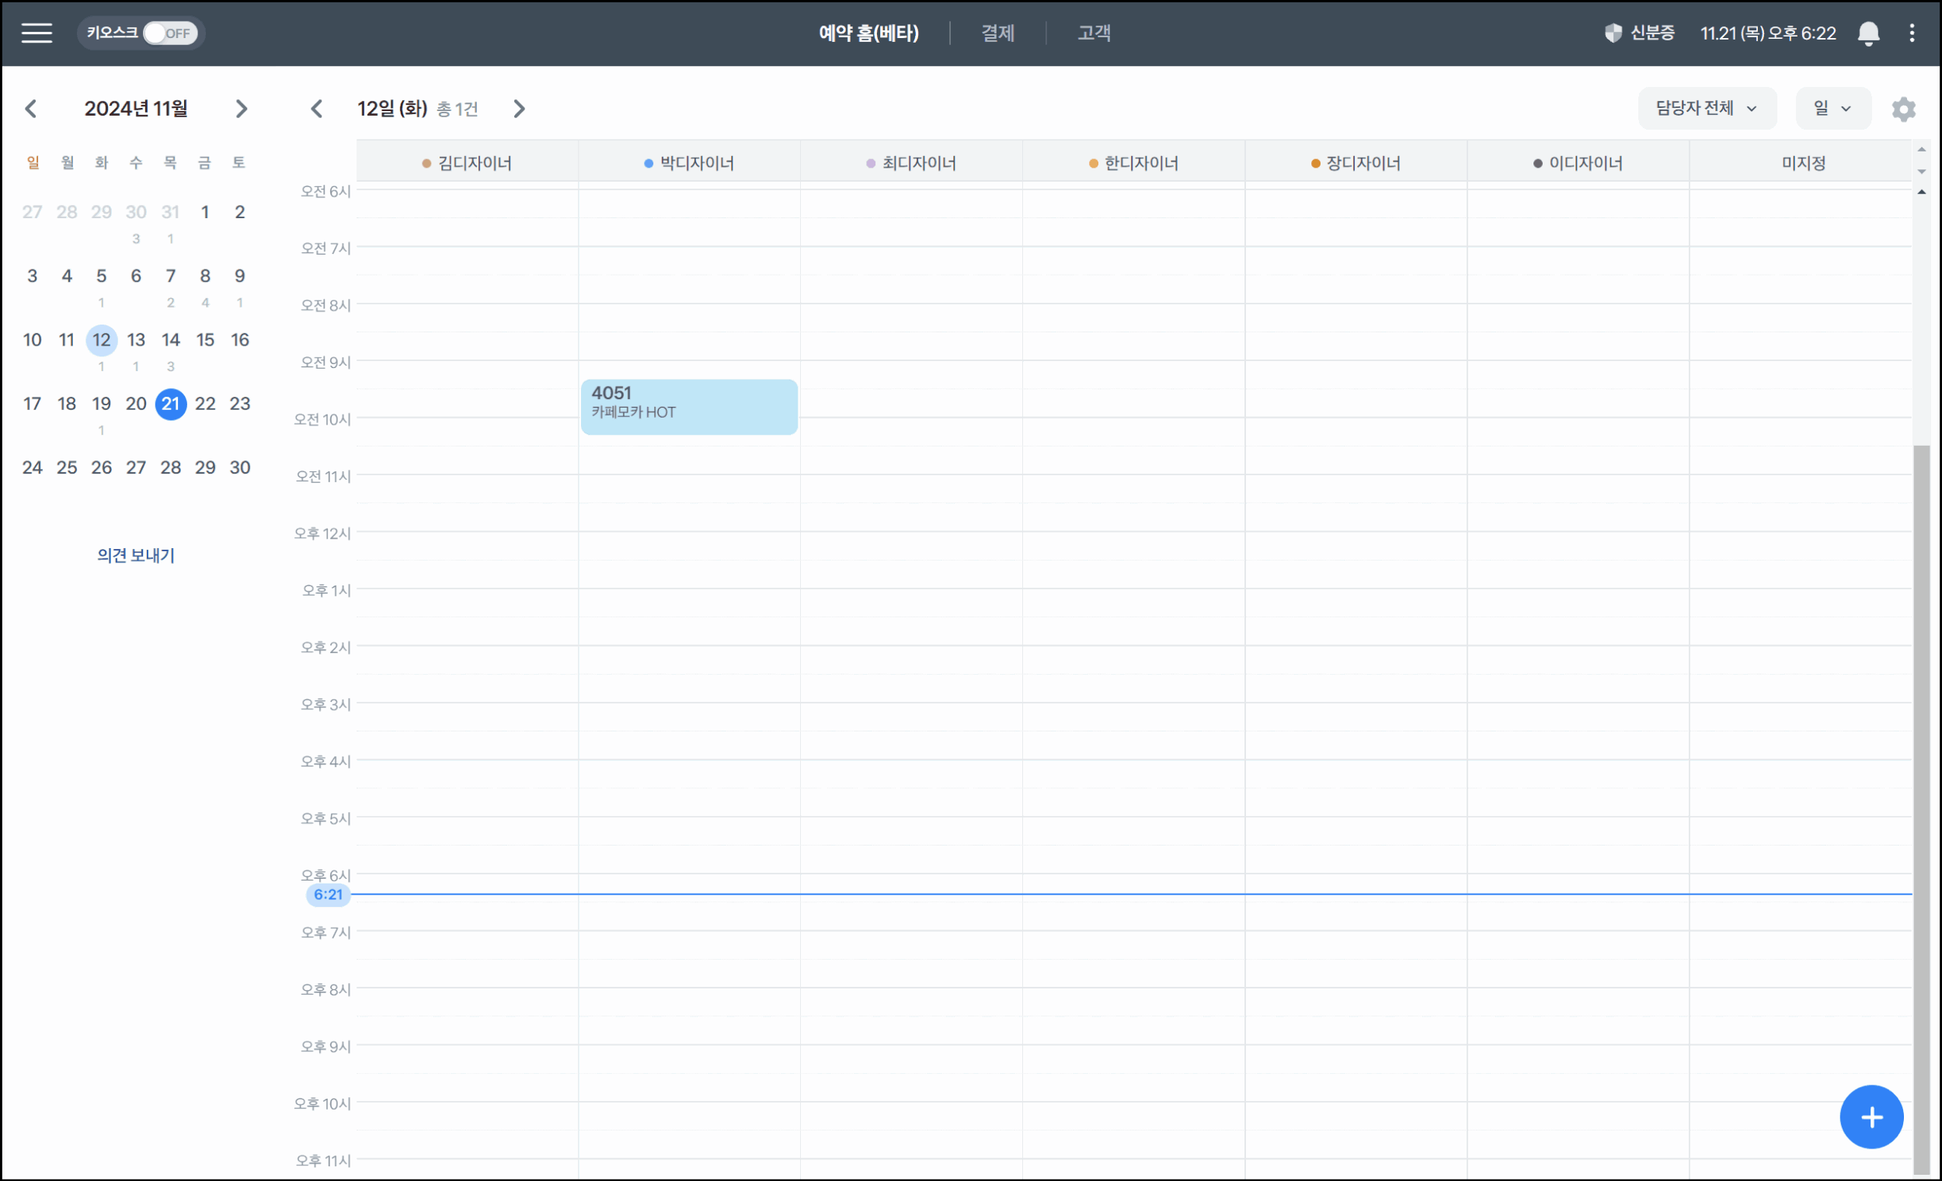This screenshot has height=1181, width=1942.
Task: Expand the 담당자 전체 dropdown
Action: pyautogui.click(x=1707, y=109)
